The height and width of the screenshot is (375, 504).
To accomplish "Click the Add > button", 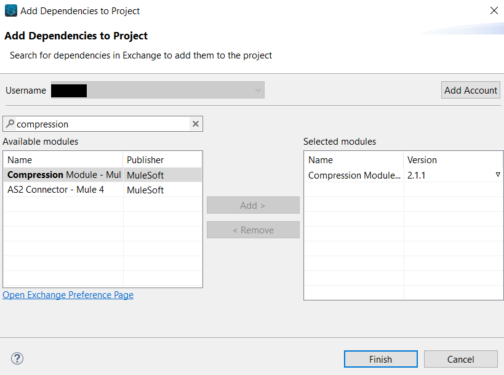I will tap(253, 205).
